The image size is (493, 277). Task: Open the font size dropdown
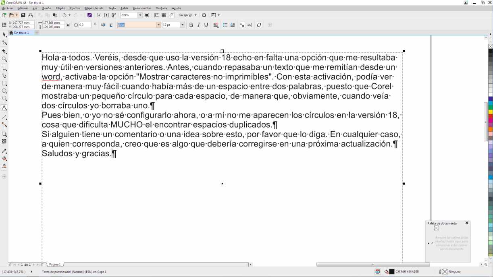[x=182, y=25]
